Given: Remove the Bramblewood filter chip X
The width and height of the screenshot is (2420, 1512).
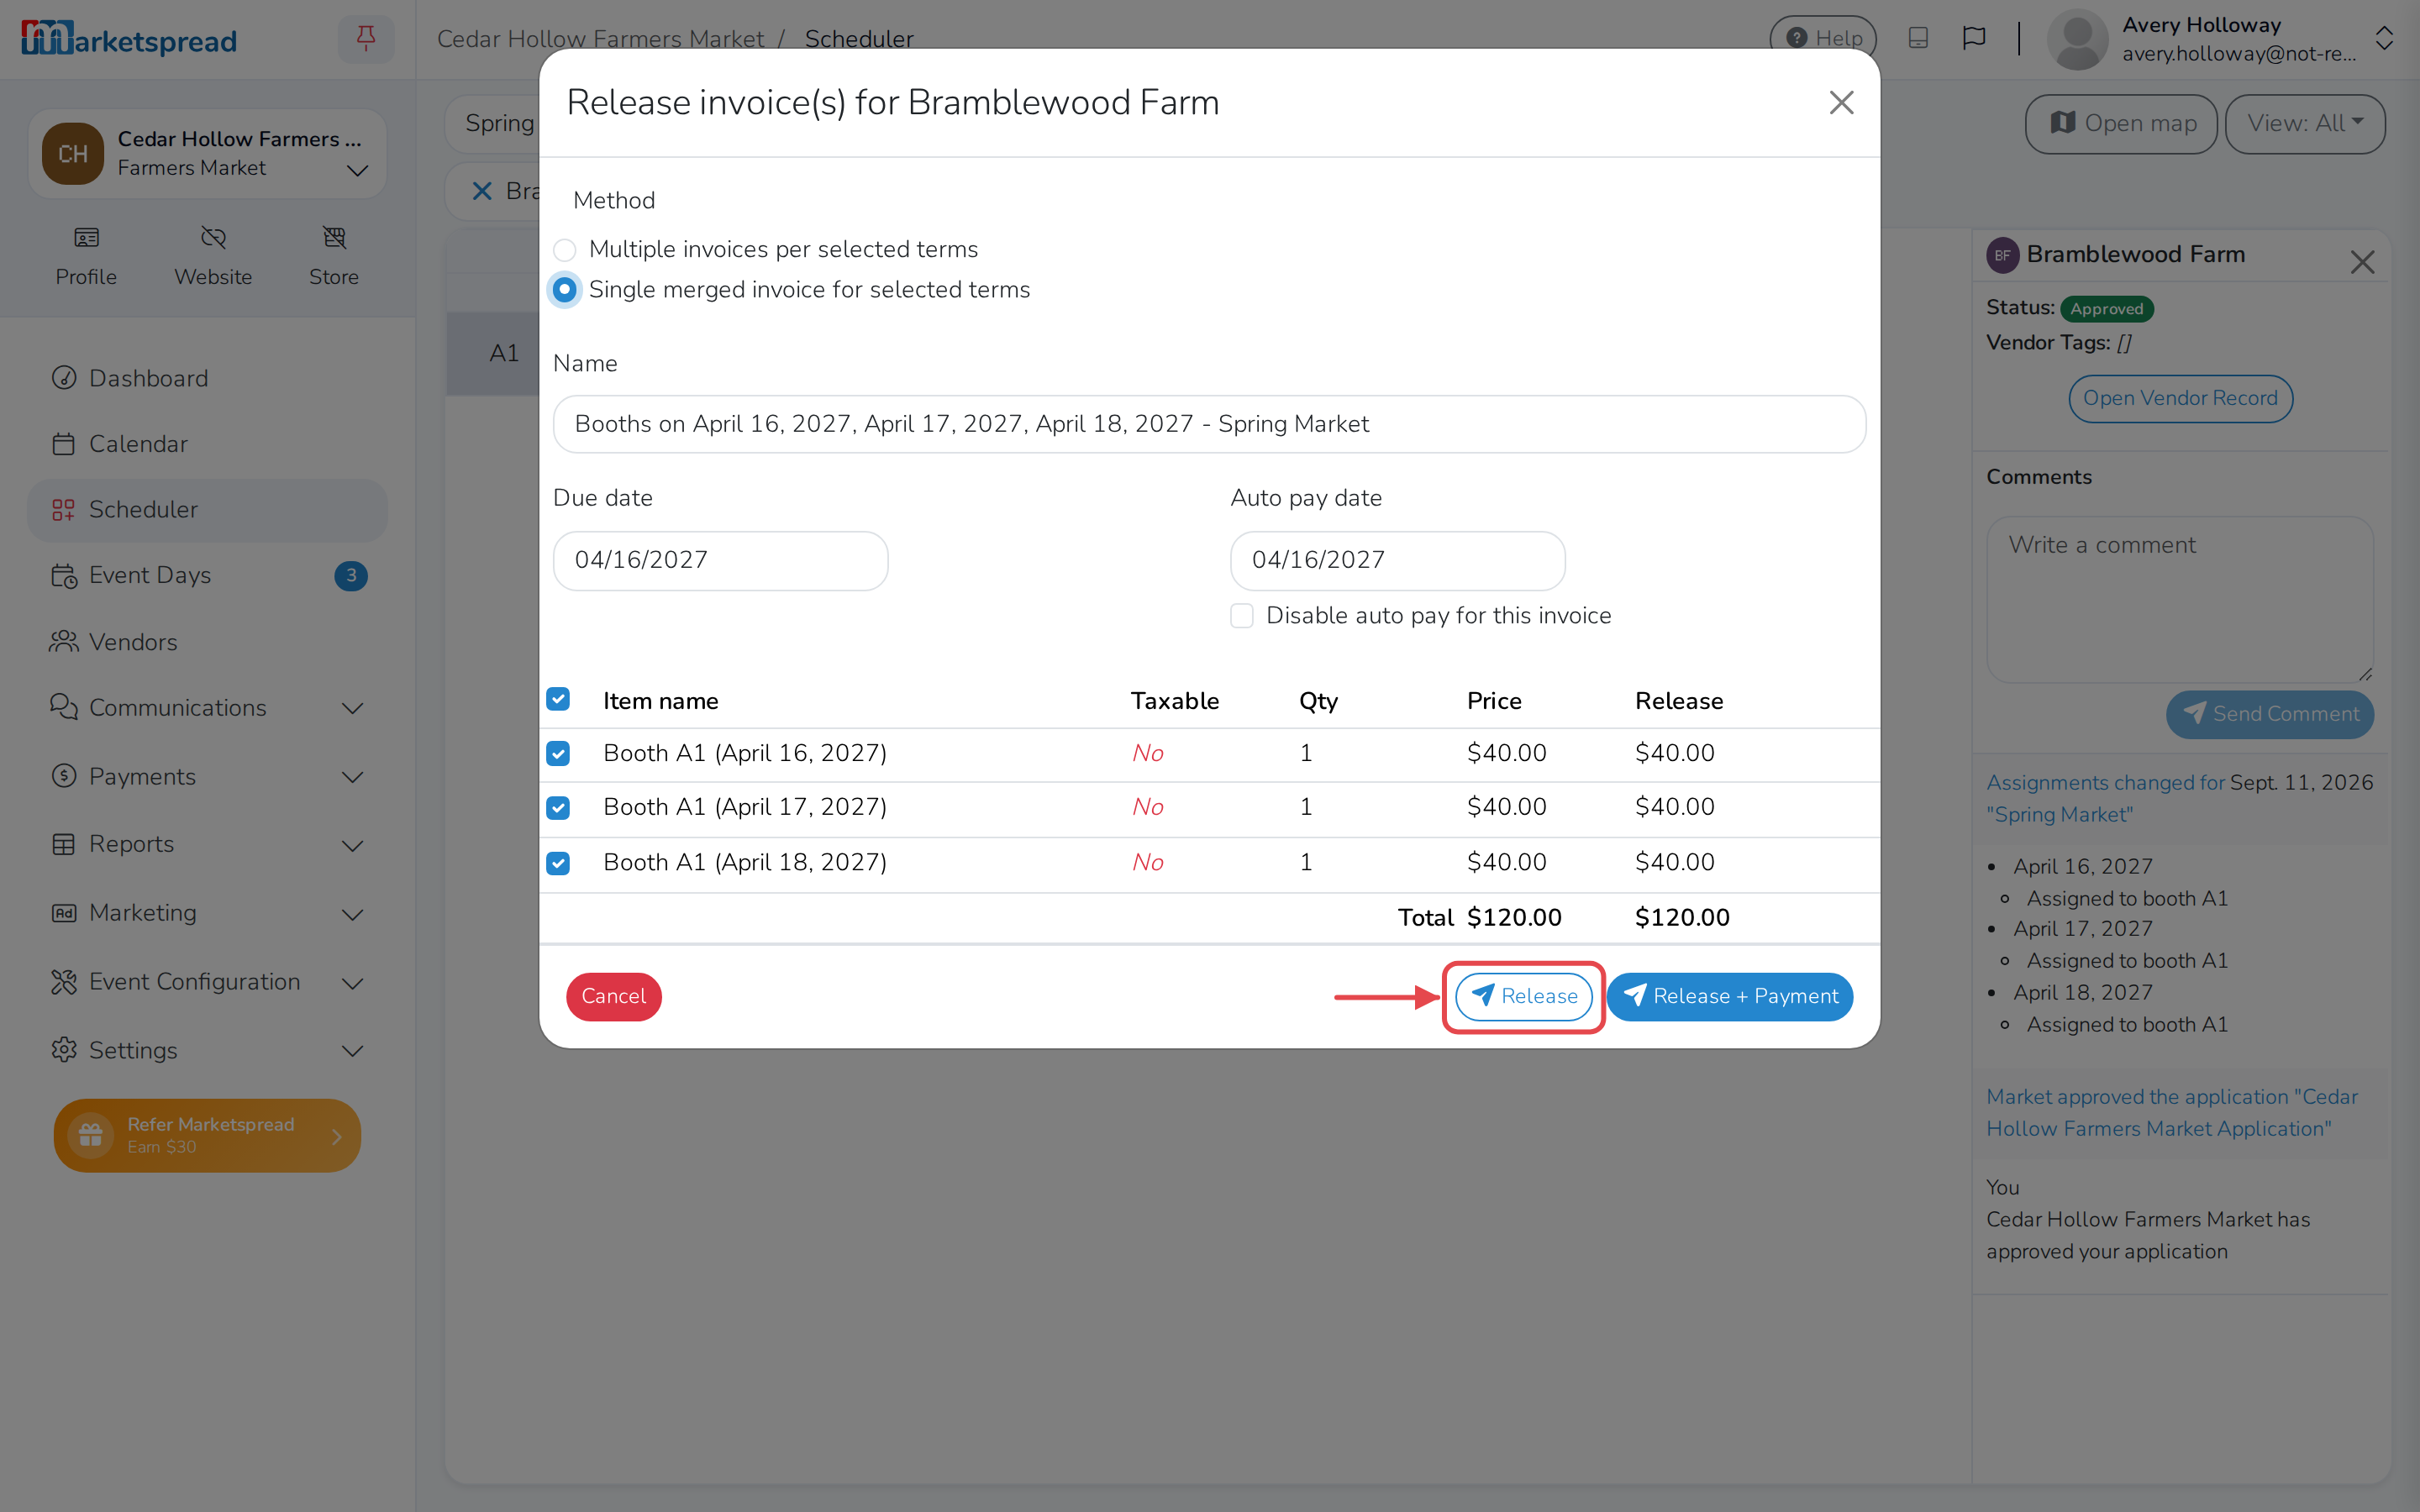Looking at the screenshot, I should (482, 191).
